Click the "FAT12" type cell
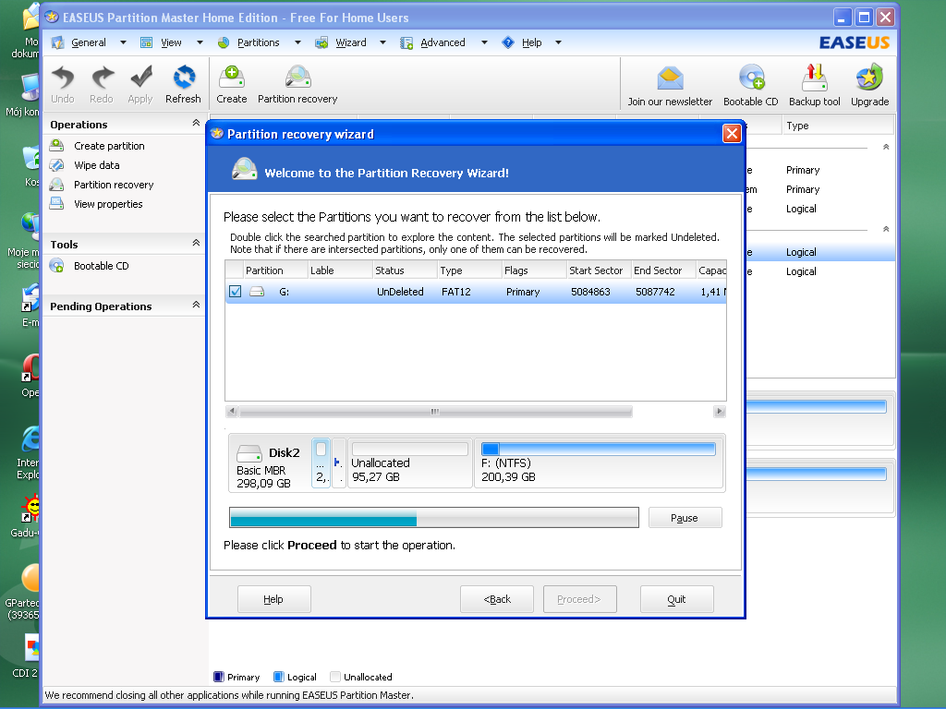Image resolution: width=946 pixels, height=709 pixels. (x=456, y=292)
